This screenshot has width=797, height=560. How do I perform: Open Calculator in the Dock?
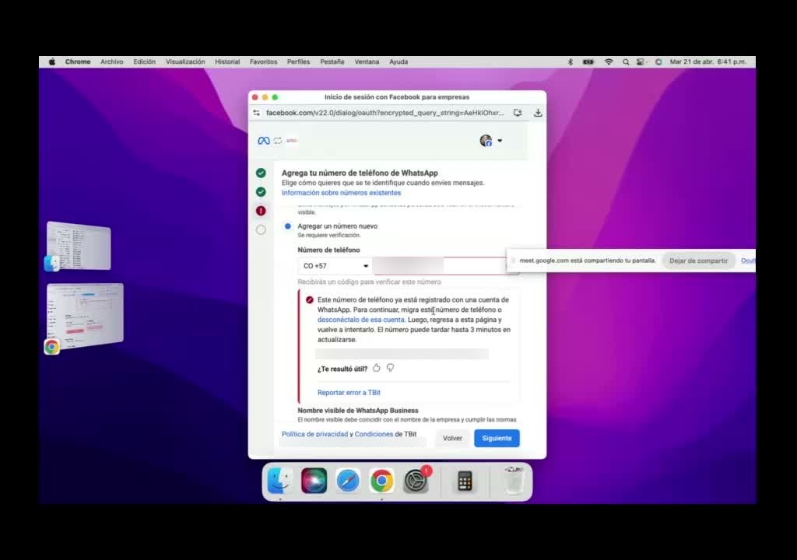[465, 481]
